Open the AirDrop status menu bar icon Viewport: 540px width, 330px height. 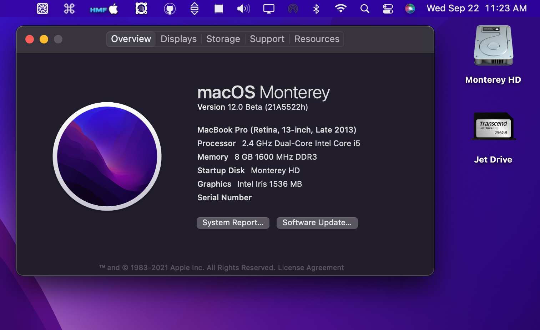[x=293, y=9]
